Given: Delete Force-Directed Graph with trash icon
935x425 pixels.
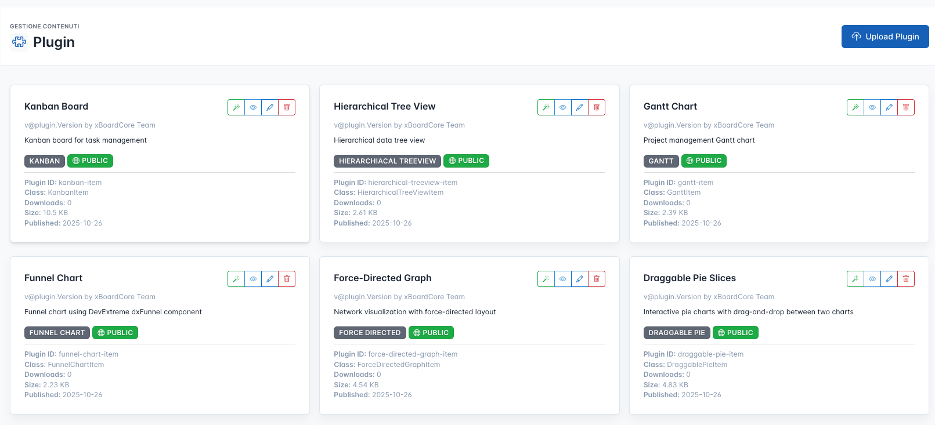Looking at the screenshot, I should [x=597, y=279].
